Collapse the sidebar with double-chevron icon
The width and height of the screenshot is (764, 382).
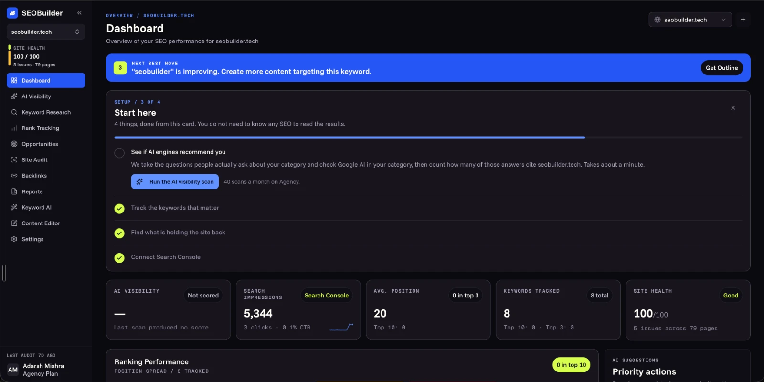pyautogui.click(x=79, y=13)
